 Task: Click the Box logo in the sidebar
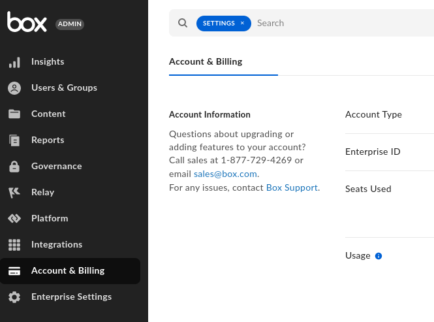pyautogui.click(x=27, y=22)
